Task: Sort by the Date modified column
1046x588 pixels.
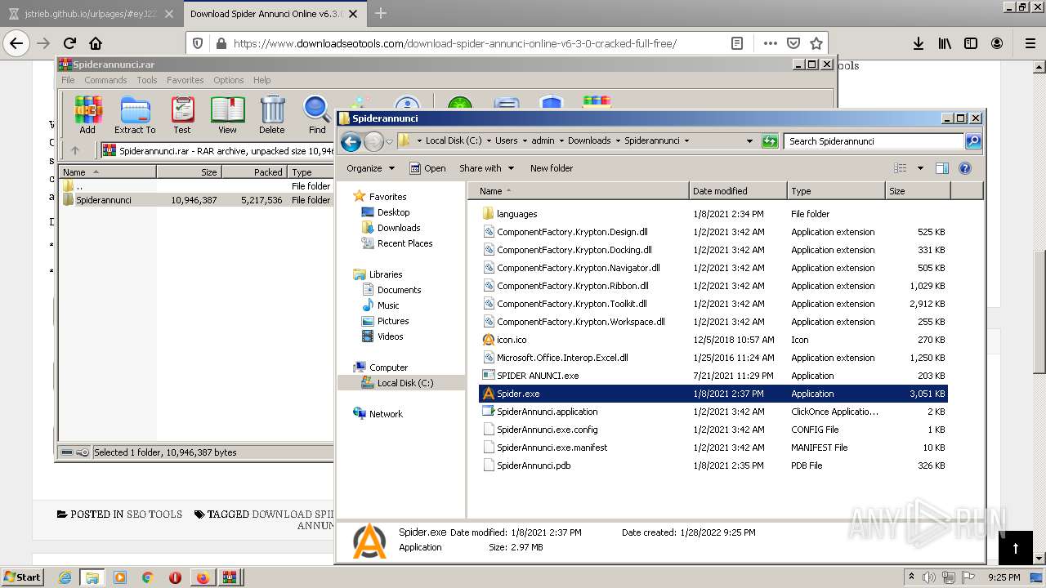Action: click(x=738, y=191)
